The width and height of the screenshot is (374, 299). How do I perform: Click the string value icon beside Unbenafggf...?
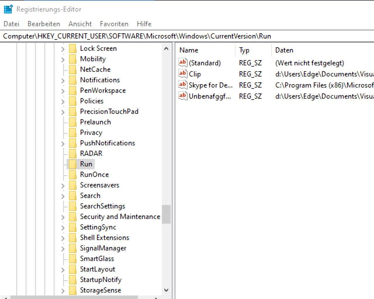point(183,96)
